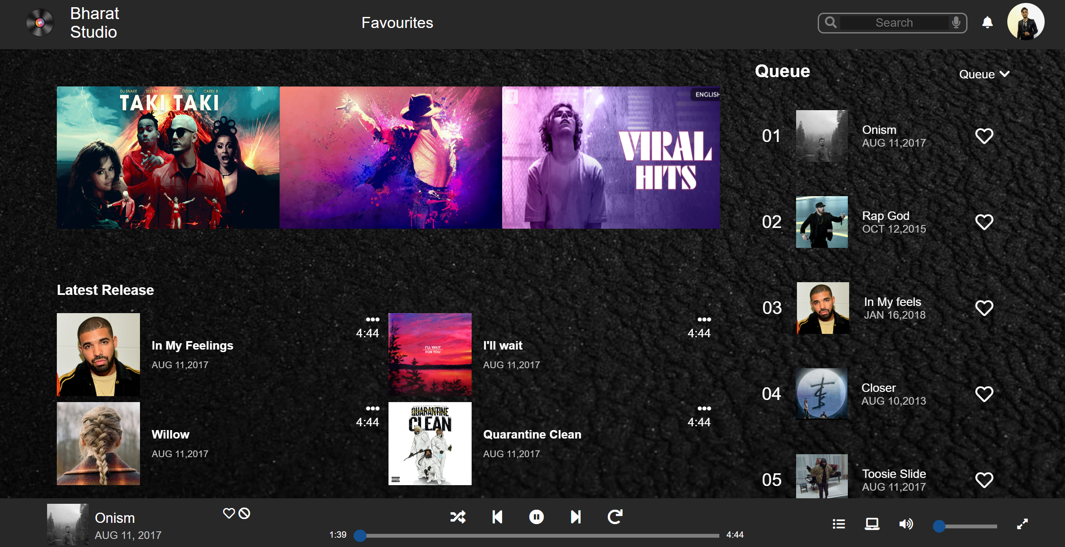
Task: Click the Quarantine Clean cover art
Action: click(430, 444)
